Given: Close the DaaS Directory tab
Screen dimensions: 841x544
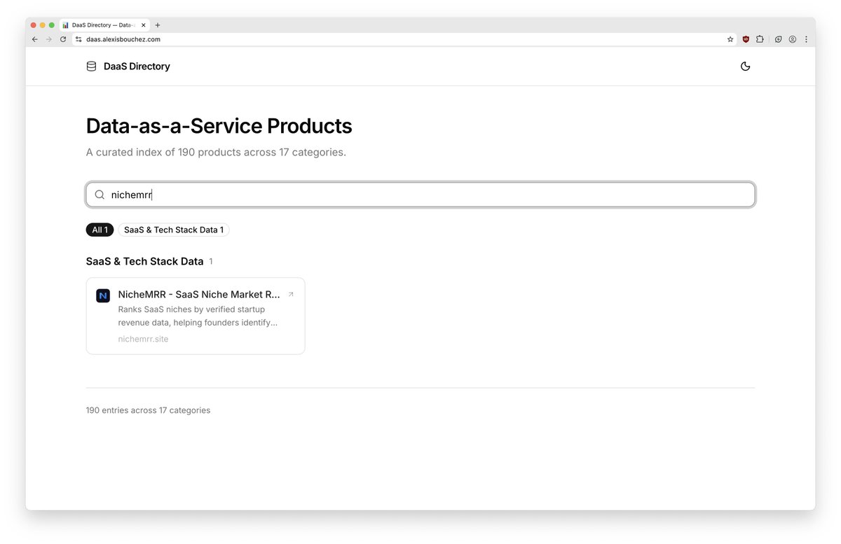Looking at the screenshot, I should [x=144, y=25].
